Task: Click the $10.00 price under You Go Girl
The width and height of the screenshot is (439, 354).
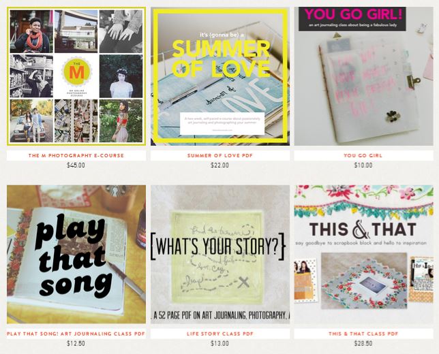Action: (363, 165)
